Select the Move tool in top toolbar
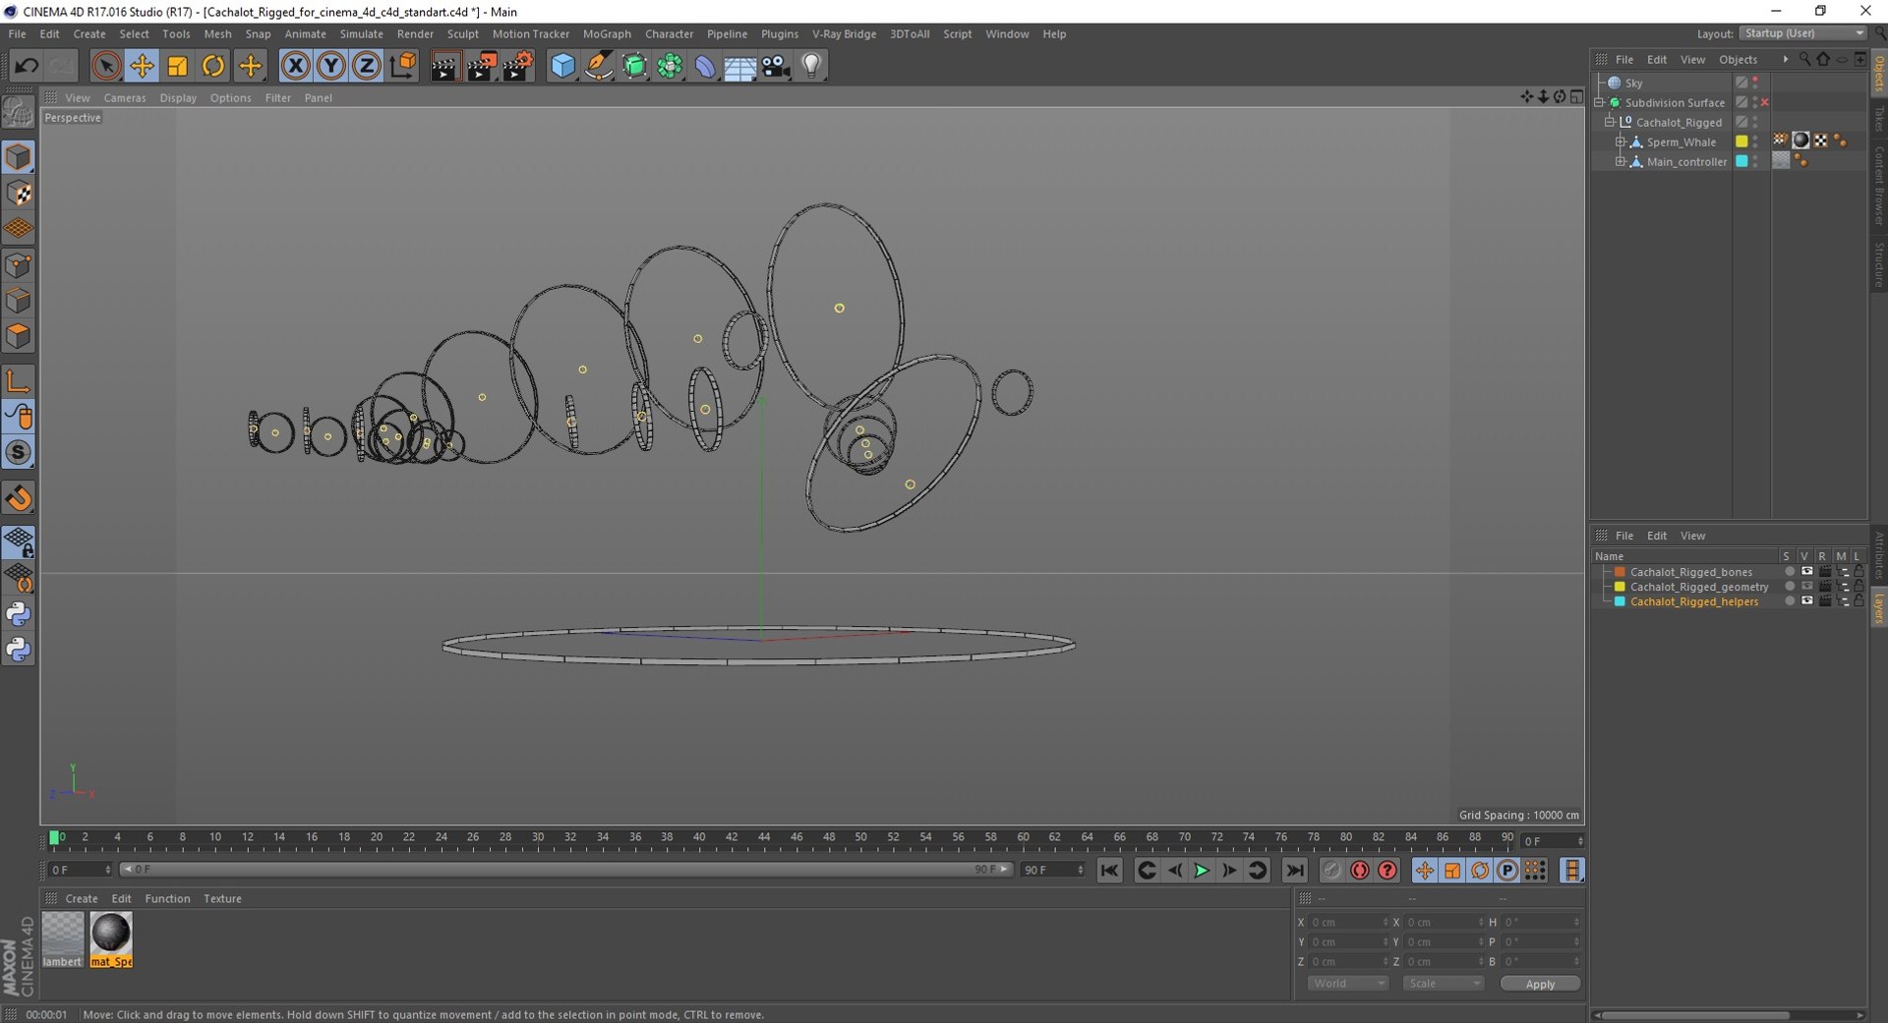Viewport: 1888px width, 1023px height. pos(142,66)
